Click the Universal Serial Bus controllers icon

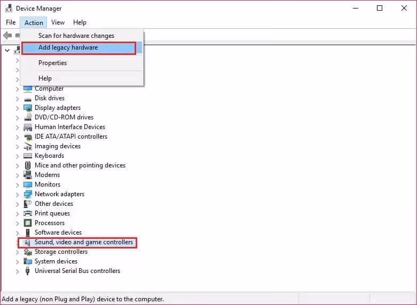28,271
